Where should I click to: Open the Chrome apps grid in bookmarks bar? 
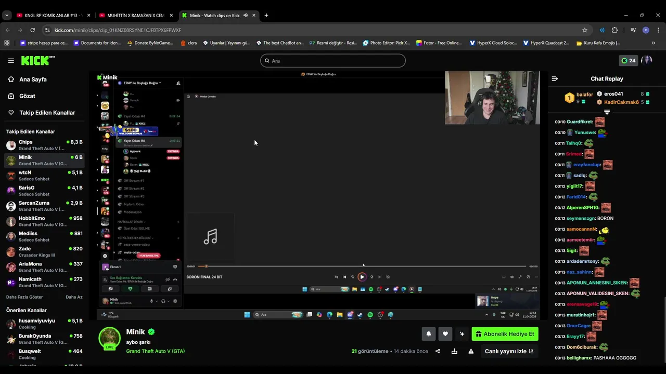7,43
